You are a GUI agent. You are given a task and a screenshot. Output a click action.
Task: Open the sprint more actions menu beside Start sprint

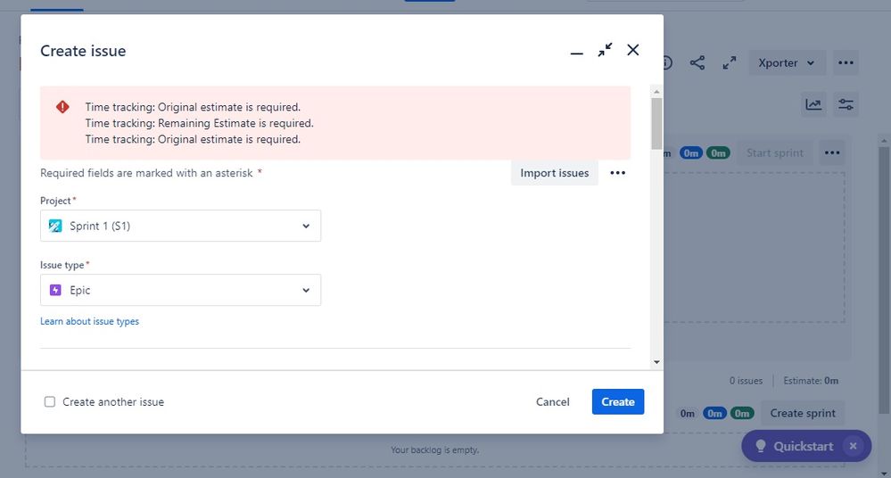832,152
